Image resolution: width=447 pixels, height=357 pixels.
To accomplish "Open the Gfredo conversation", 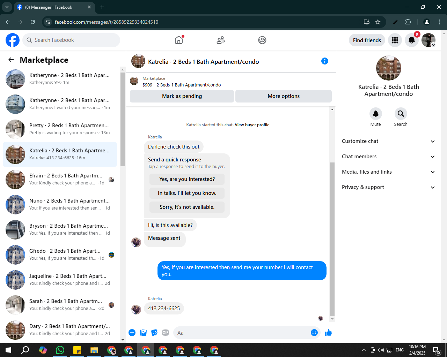I will tap(60, 255).
